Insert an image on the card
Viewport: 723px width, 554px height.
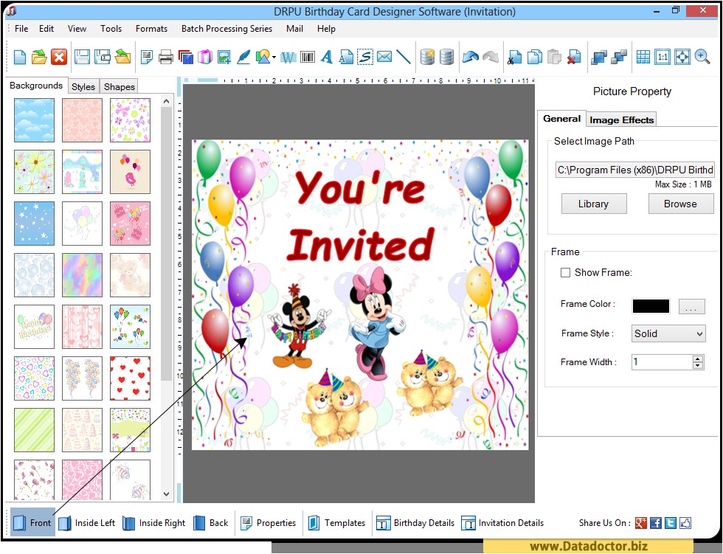223,56
